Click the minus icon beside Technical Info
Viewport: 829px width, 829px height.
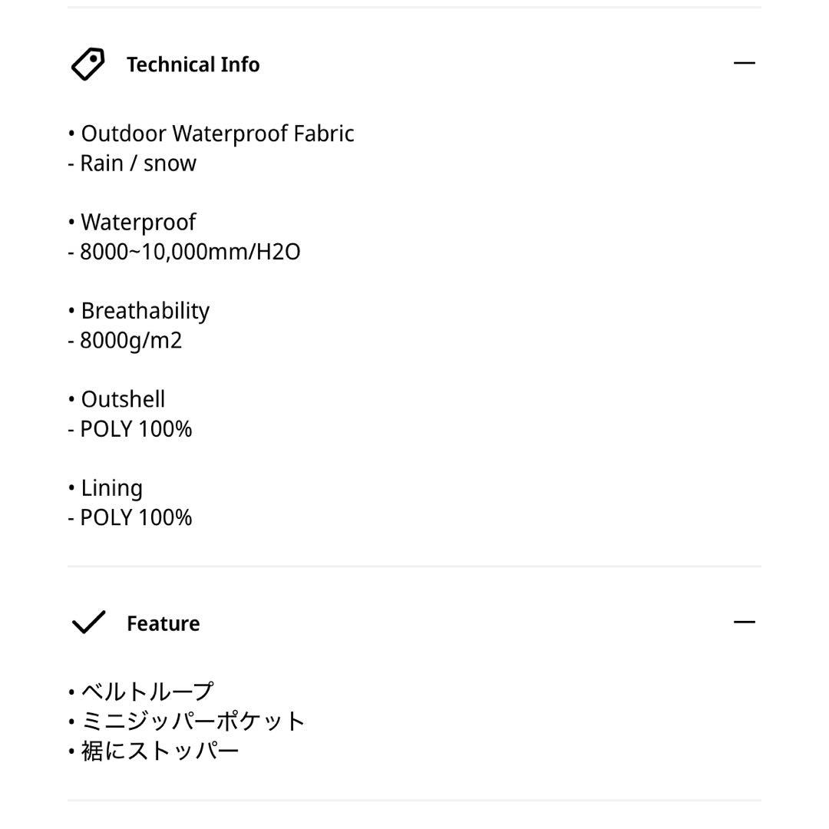click(x=745, y=62)
